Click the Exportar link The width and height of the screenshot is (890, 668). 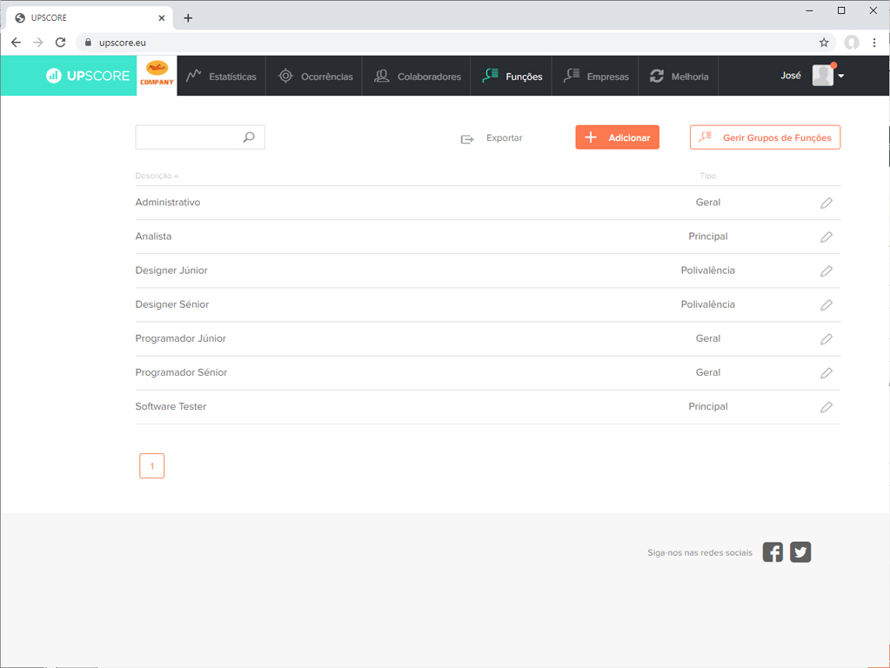point(492,138)
